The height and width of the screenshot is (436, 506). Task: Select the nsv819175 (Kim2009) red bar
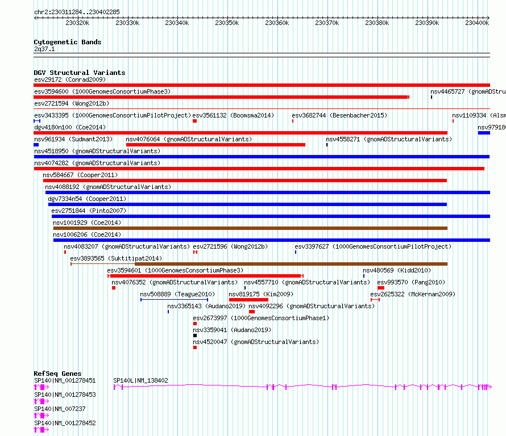pos(248,300)
